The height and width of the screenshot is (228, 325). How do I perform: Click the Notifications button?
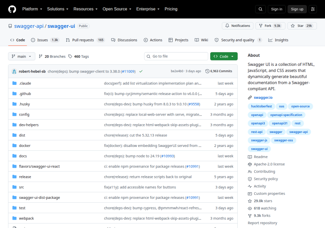pos(237,26)
